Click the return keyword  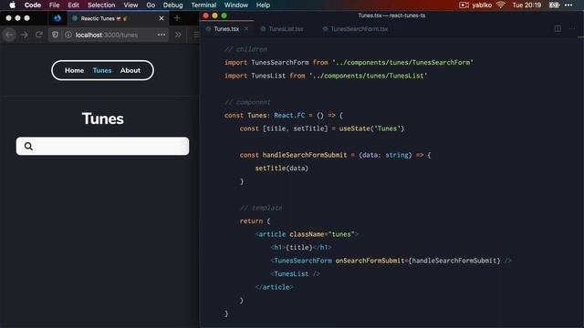pos(251,220)
